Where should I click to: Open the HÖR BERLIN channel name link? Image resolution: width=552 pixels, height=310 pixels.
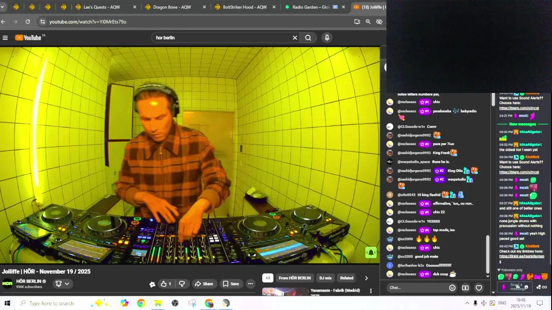28,281
